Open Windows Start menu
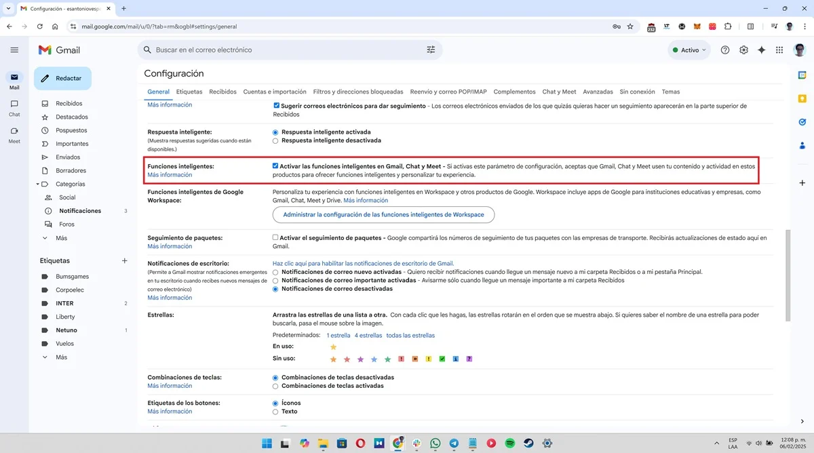 point(267,444)
